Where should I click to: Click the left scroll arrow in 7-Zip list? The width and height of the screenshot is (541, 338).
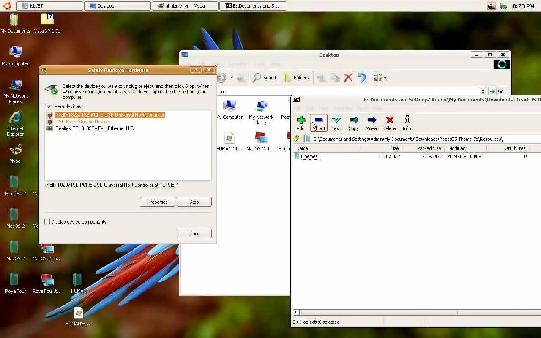[x=295, y=313]
